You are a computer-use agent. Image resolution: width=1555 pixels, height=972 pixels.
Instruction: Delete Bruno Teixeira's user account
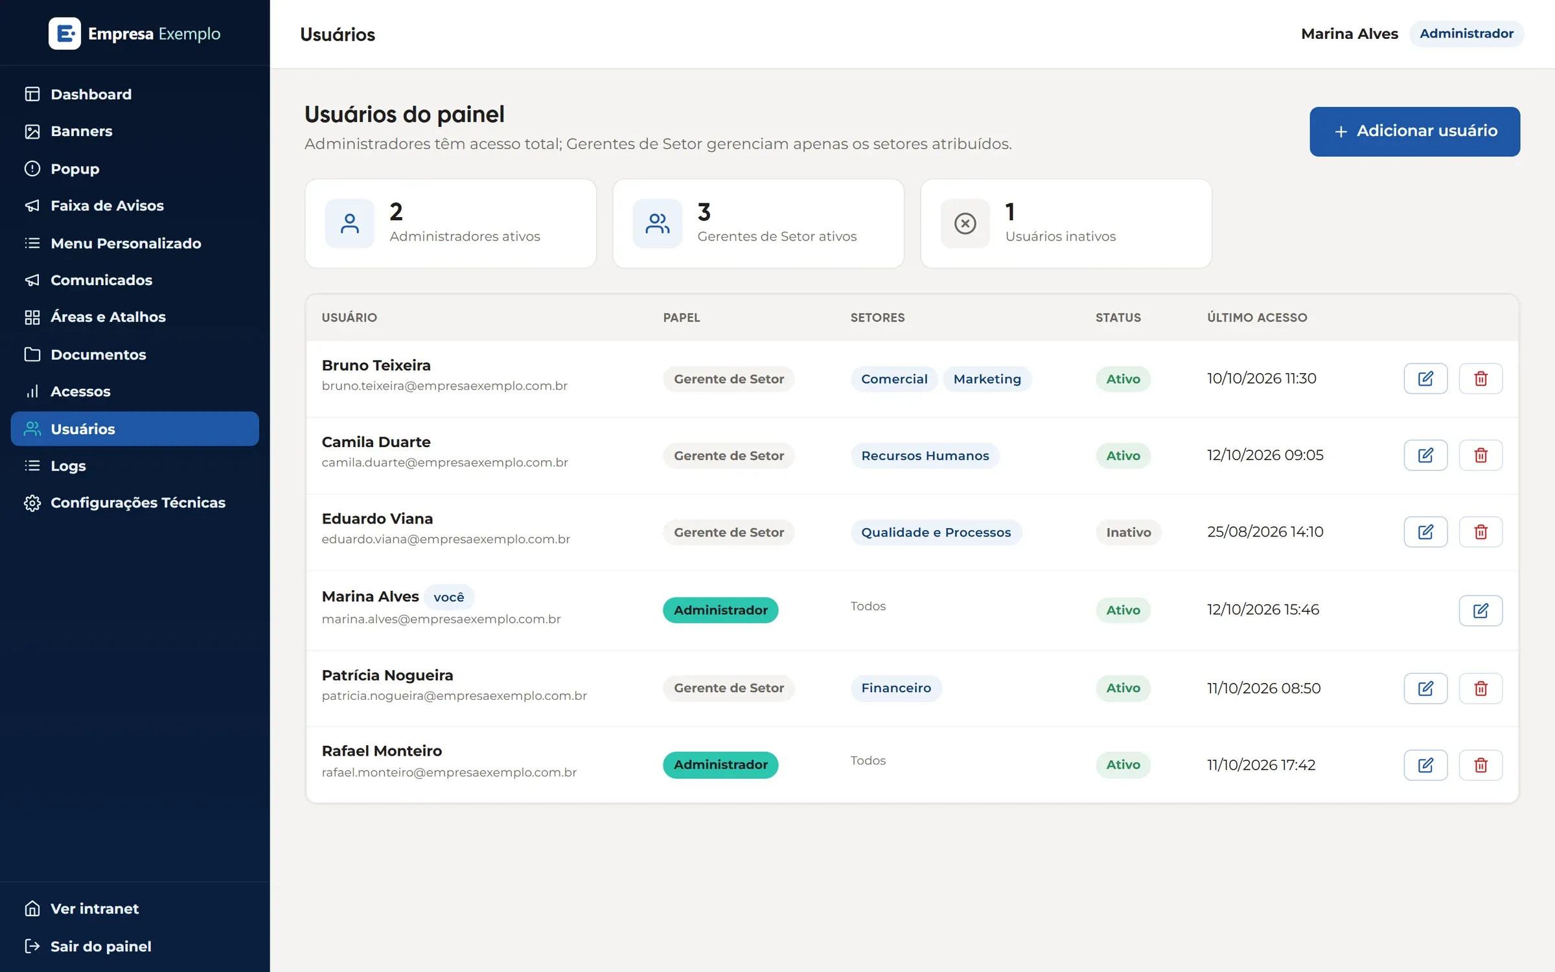click(1480, 378)
